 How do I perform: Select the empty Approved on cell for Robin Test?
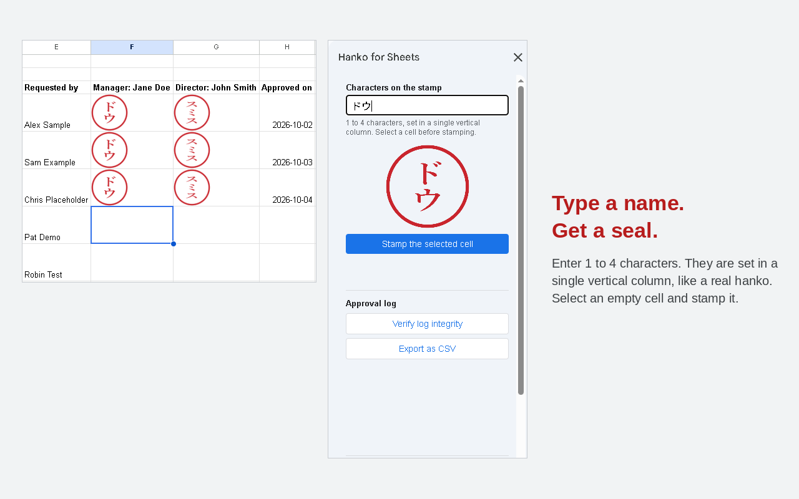287,262
